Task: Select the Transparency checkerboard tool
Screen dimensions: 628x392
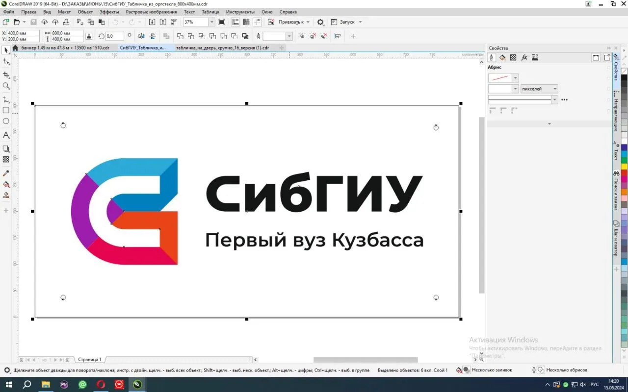Action: 6,160
